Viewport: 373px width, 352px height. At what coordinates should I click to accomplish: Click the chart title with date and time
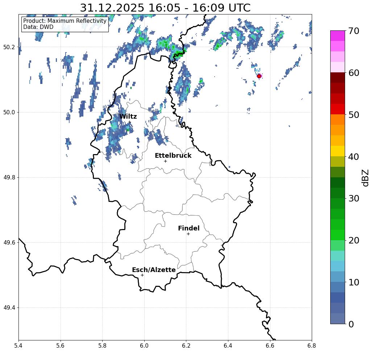click(165, 8)
